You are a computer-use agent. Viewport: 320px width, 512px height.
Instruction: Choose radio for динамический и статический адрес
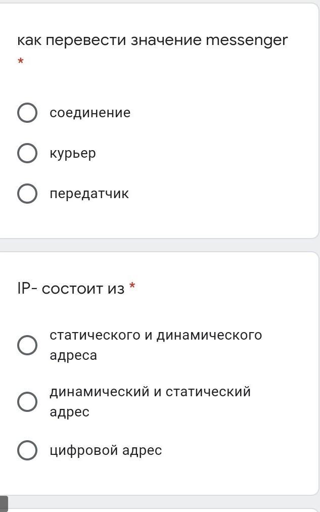pos(27,402)
